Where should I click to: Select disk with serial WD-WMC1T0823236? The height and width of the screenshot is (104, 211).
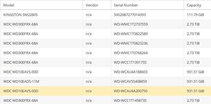105,43
